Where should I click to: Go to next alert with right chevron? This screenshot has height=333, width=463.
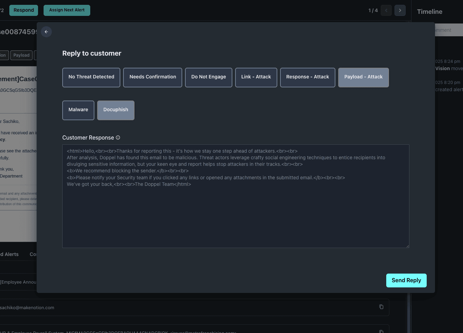[400, 10]
